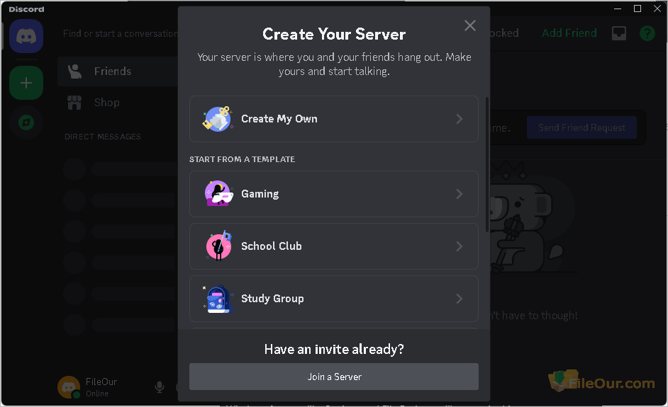Maximize the Discord window
668x407 pixels.
pyautogui.click(x=638, y=8)
